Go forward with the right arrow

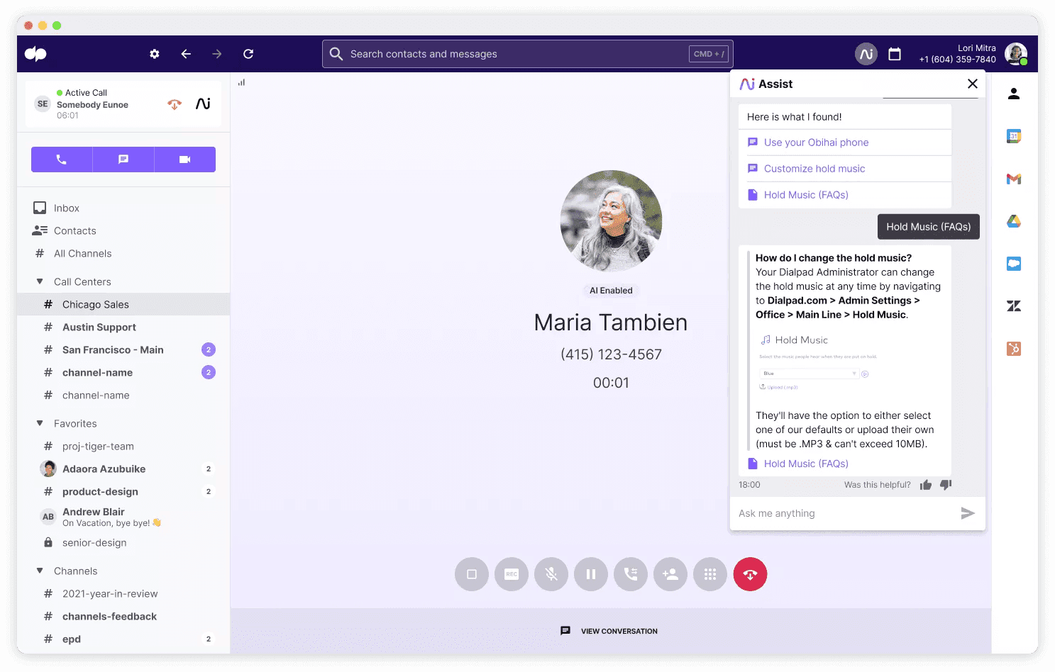tap(217, 54)
